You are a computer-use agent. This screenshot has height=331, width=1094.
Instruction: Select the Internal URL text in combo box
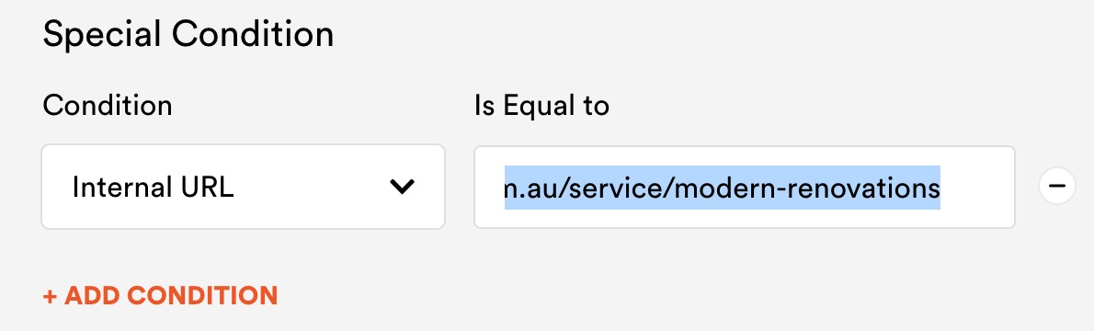coord(153,188)
